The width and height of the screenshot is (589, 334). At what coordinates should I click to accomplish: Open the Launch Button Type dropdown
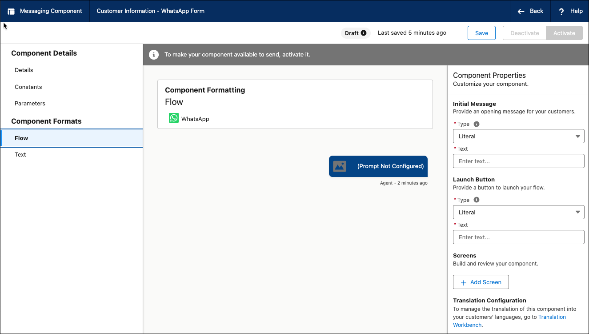518,213
